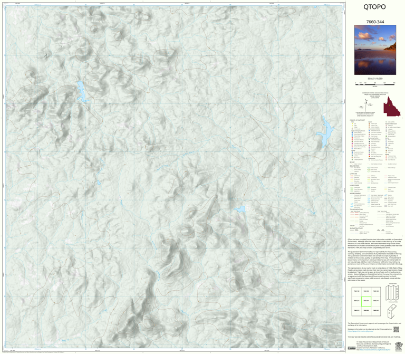Click the LAND COVER legend heading
The width and height of the screenshot is (405, 354).
click(x=354, y=185)
